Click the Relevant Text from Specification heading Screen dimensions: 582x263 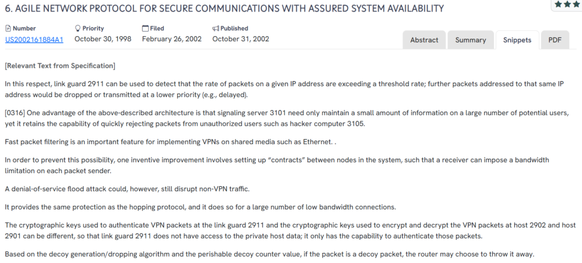[x=60, y=66]
